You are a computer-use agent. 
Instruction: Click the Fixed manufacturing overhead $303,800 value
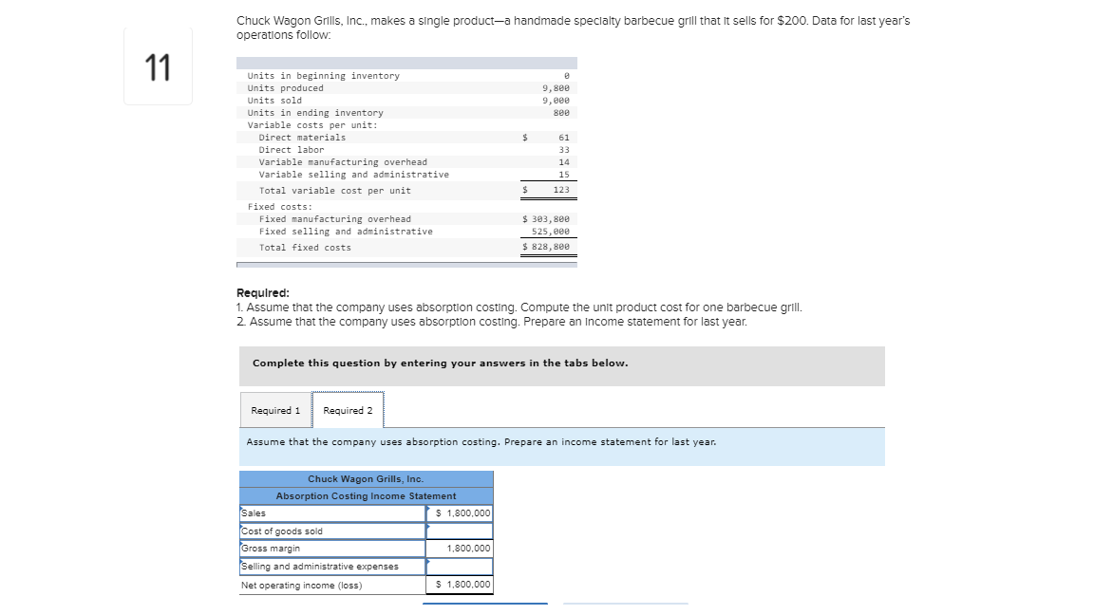546,219
